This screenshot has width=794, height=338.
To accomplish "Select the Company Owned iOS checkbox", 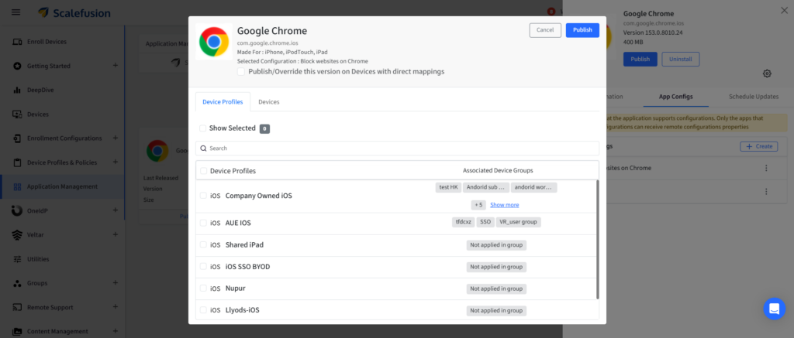I will click(x=203, y=196).
